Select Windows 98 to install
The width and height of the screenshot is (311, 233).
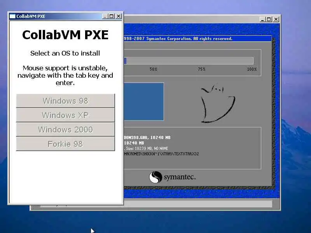pyautogui.click(x=65, y=101)
